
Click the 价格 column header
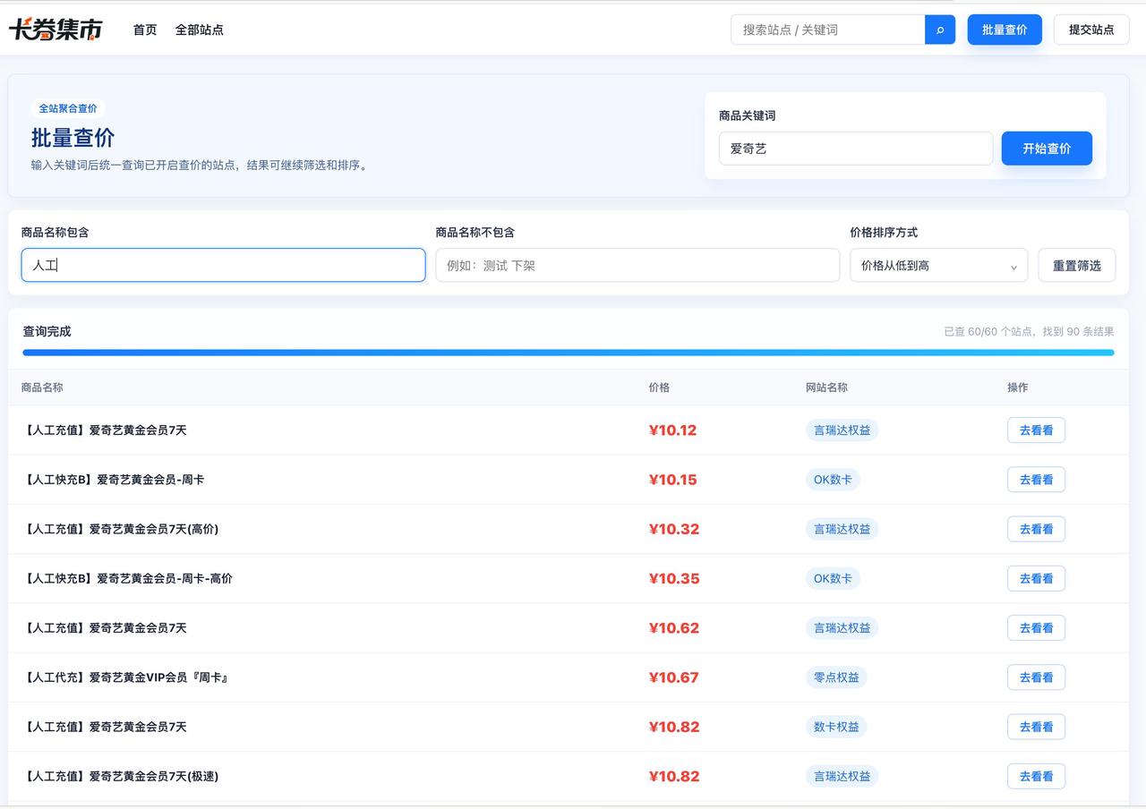pos(659,387)
